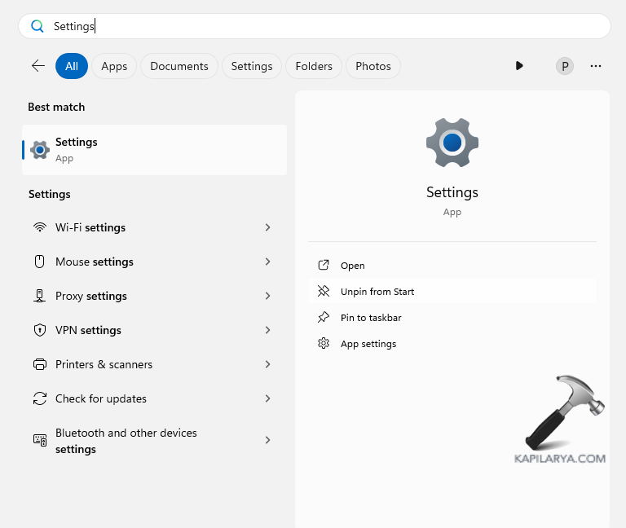Click the large Settings gear icon
626x528 pixels.
point(452,143)
